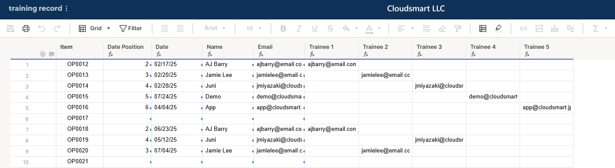
Task: Select row number 1
Action: [27, 65]
